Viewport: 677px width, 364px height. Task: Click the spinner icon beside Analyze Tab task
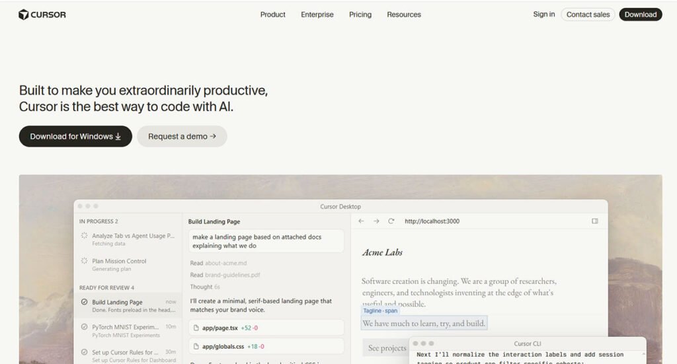click(x=84, y=235)
